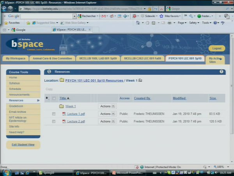Sort by the Created By column header

click(142, 98)
